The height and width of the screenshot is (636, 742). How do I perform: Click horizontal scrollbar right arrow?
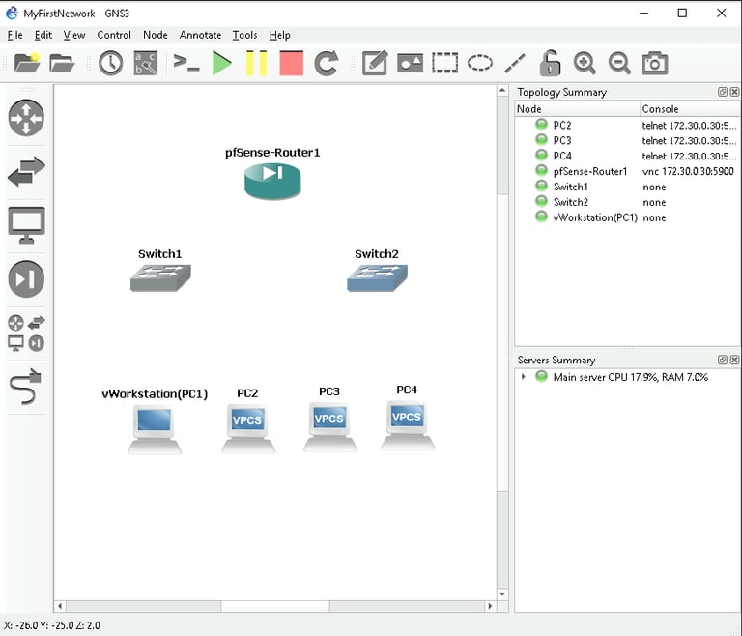[490, 606]
